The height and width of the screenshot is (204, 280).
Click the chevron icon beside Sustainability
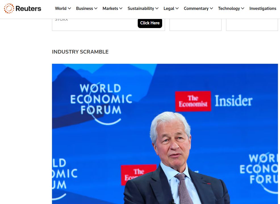tap(157, 8)
